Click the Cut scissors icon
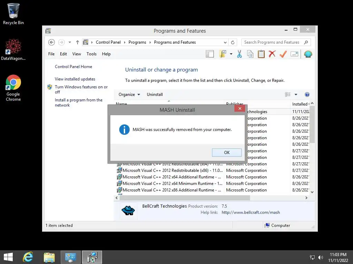 tap(239, 54)
